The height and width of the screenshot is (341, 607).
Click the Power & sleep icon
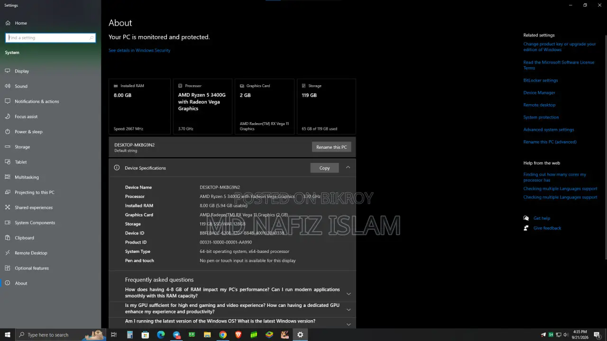[x=8, y=132]
